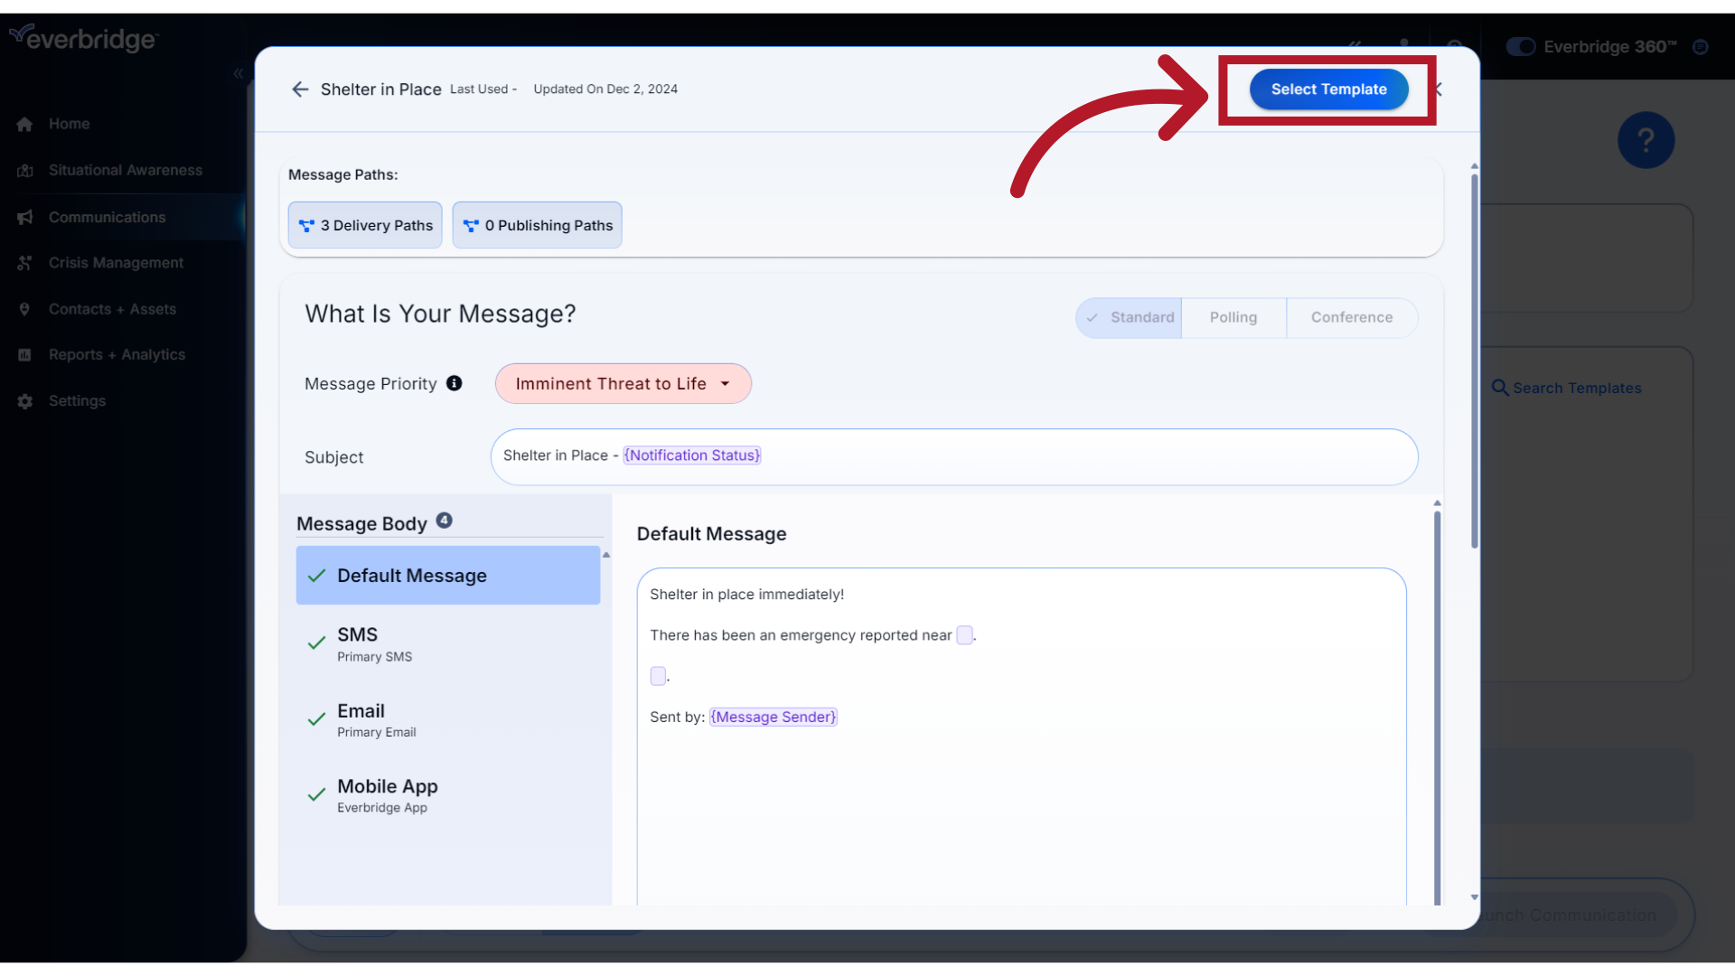Click the Select Template button
This screenshot has height=976, width=1735.
(1328, 89)
